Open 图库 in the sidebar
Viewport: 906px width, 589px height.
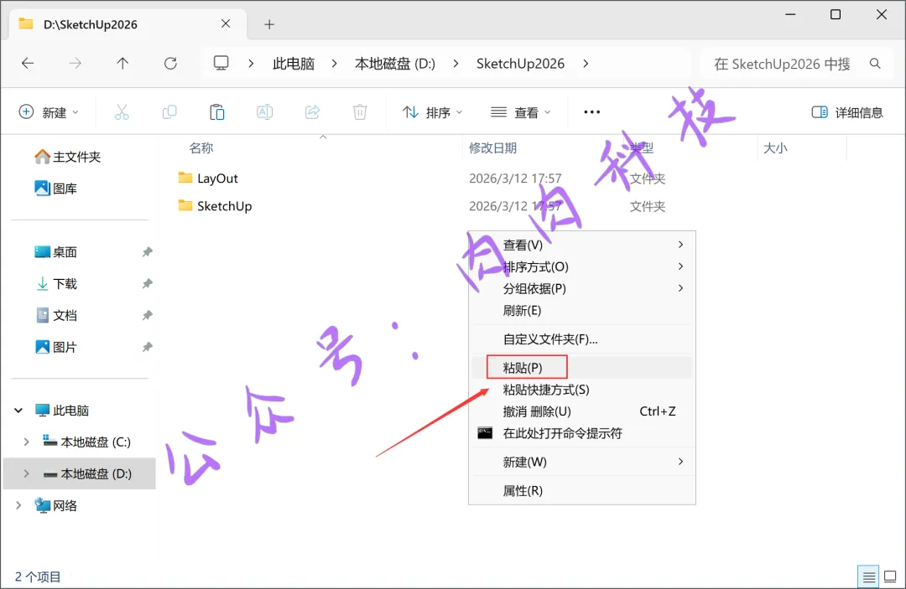click(56, 189)
